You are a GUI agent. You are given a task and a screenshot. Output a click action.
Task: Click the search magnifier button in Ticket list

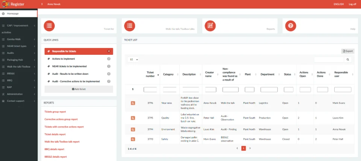[347, 60]
